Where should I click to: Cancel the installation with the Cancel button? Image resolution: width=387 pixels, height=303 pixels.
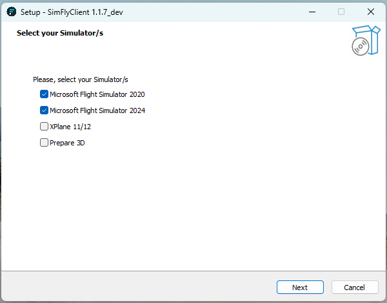[354, 287]
